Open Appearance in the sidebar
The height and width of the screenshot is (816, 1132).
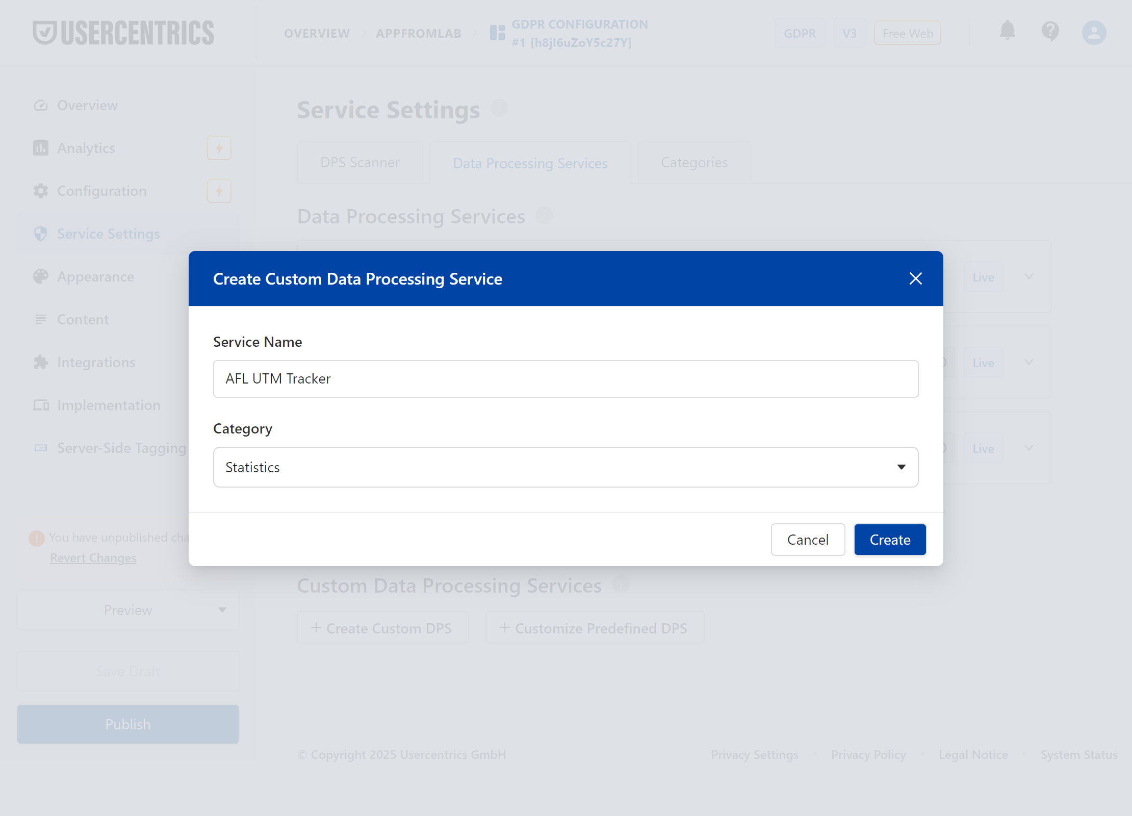click(96, 276)
